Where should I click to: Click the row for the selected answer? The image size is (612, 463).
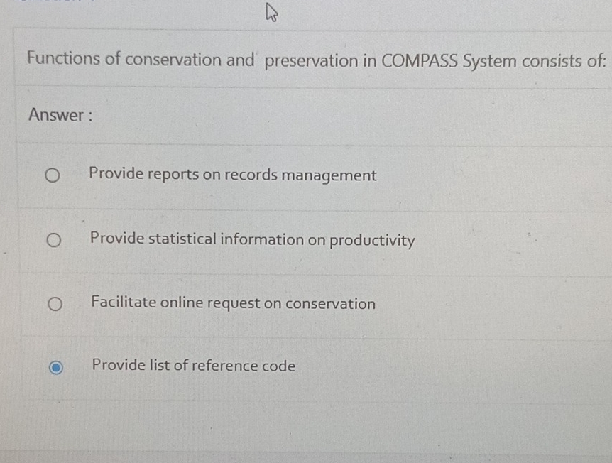[305, 366]
